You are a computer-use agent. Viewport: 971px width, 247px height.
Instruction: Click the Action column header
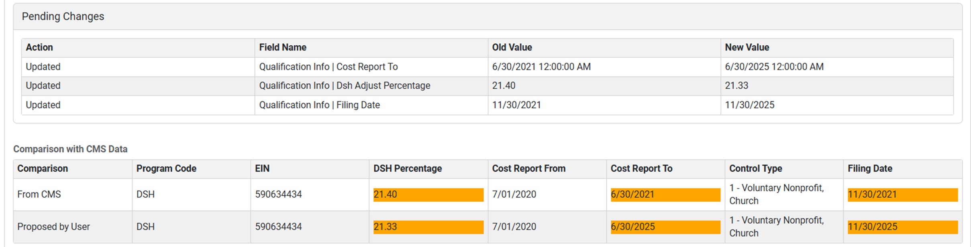(x=39, y=47)
